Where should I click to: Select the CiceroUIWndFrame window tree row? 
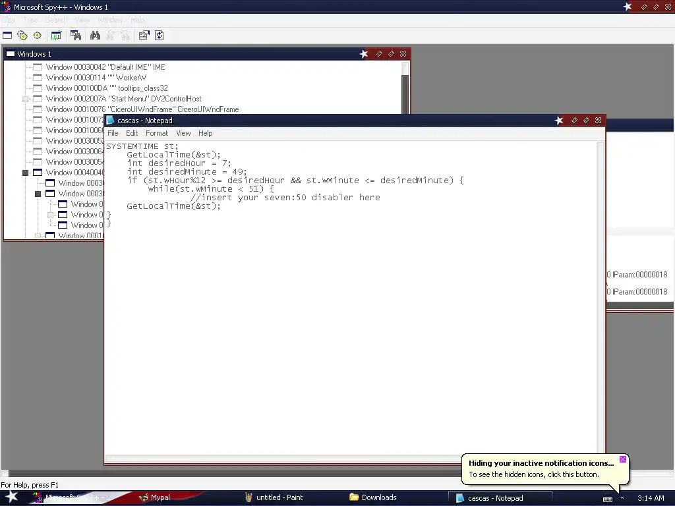click(x=142, y=109)
